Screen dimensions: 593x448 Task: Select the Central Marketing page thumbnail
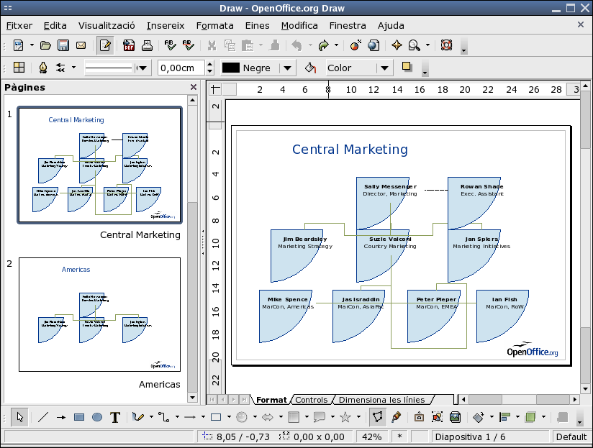(x=99, y=165)
